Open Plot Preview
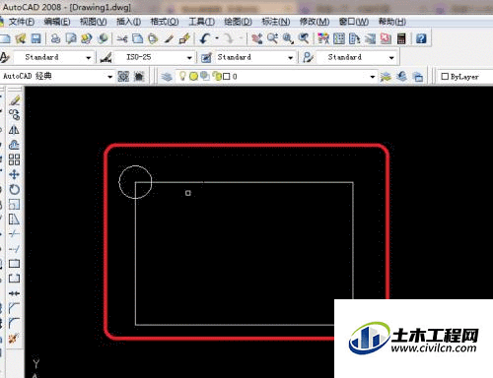Screen dimensions: 493x378 tap(71, 38)
